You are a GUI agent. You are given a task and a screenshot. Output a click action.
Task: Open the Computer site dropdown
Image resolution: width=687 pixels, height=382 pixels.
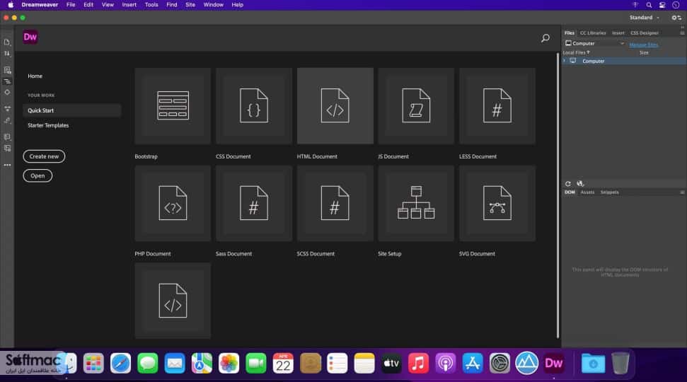(594, 43)
